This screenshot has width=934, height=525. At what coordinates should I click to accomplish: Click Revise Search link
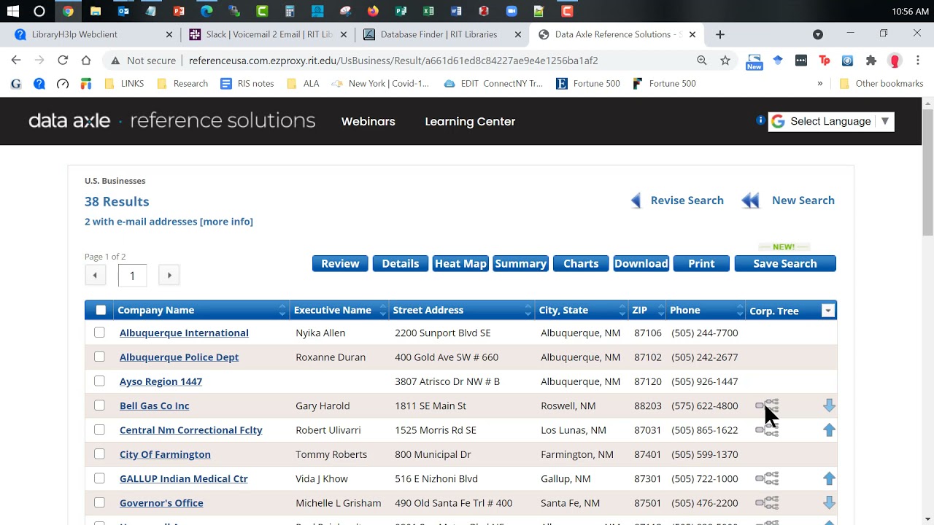pos(677,201)
